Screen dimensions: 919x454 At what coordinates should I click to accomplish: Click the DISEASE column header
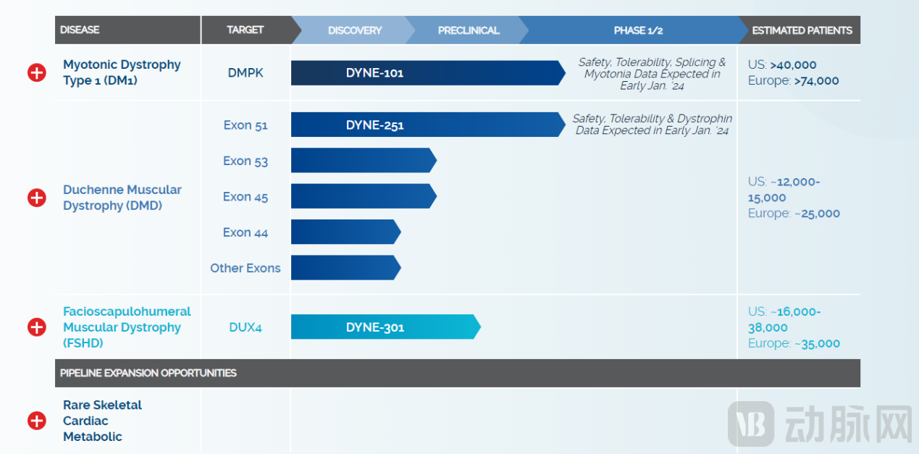(x=80, y=30)
